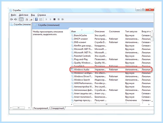This screenshot has height=123, width=163.
Task: Refresh the services list via toolbar icon
Action: tap(27, 20)
